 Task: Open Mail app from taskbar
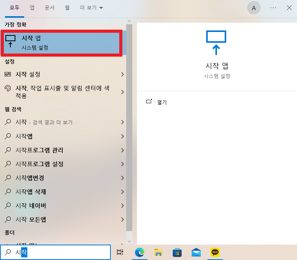[x=196, y=252]
